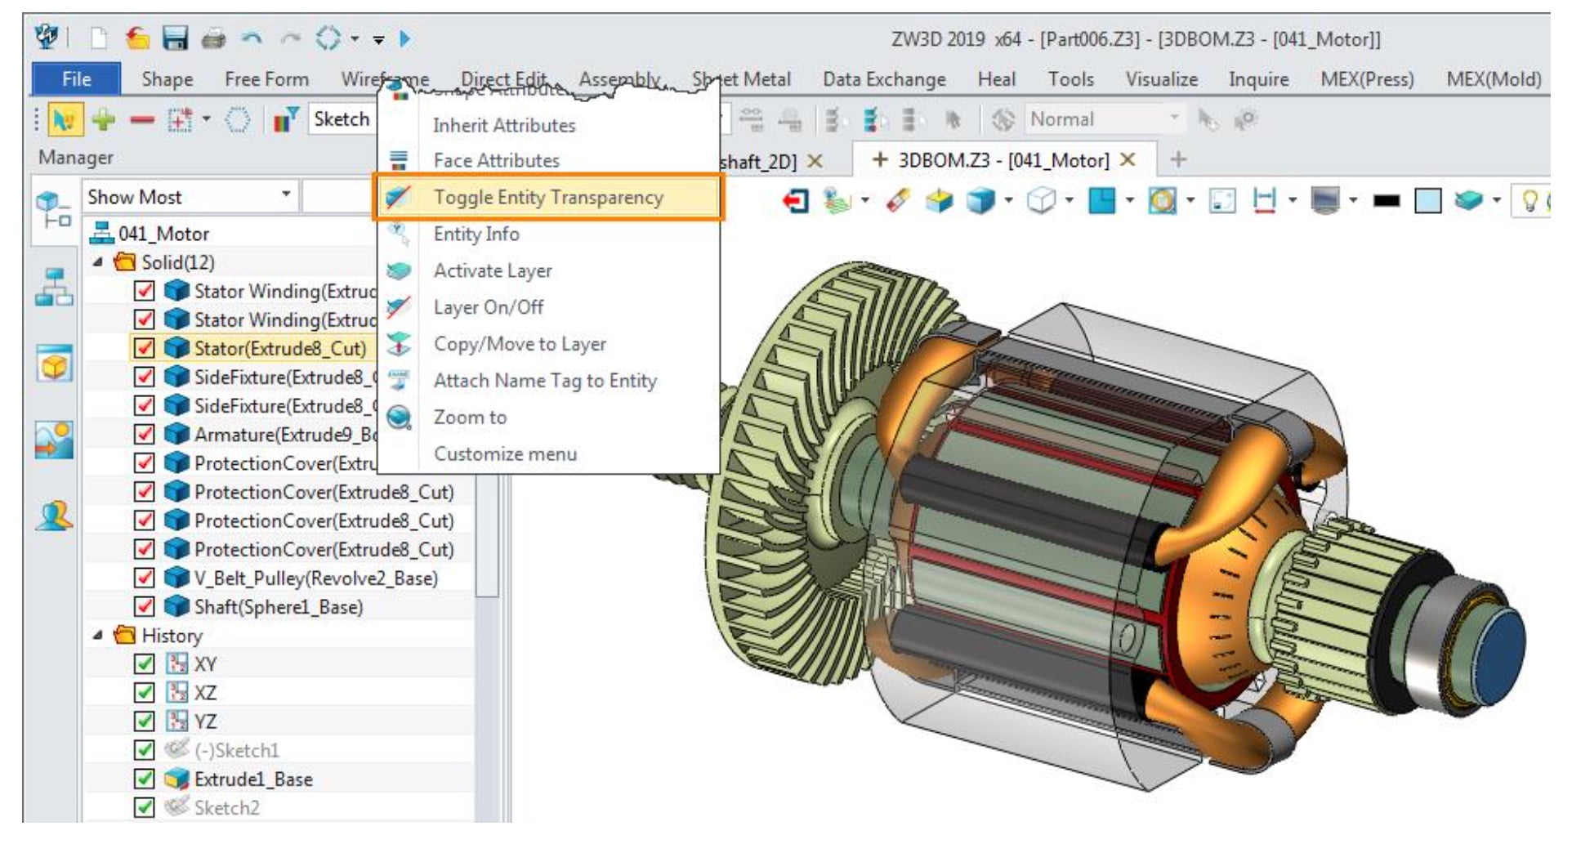The height and width of the screenshot is (853, 1572).
Task: Click the lightbulb icon in view toolbar
Action: tap(1530, 200)
